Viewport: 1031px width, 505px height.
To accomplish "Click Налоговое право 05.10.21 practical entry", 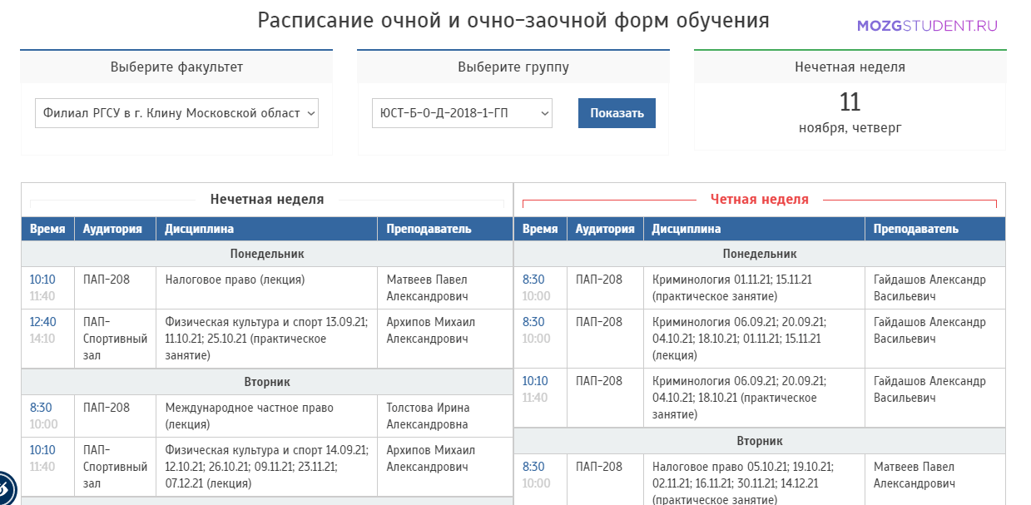I will pyautogui.click(x=743, y=483).
